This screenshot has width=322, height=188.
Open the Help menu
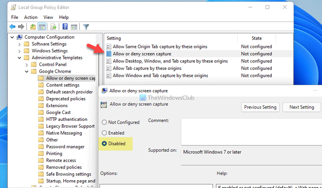pyautogui.click(x=64, y=17)
